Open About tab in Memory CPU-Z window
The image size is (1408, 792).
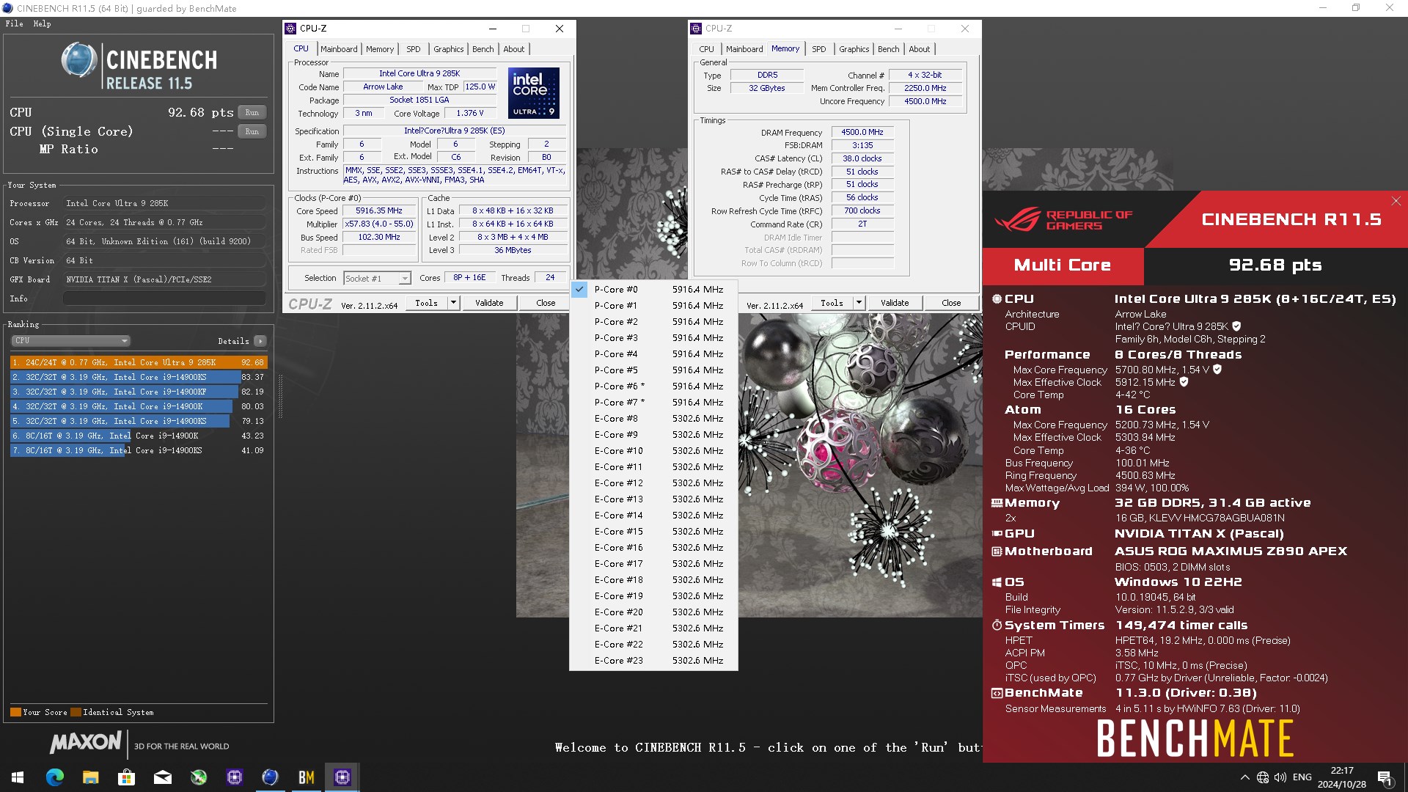(920, 49)
